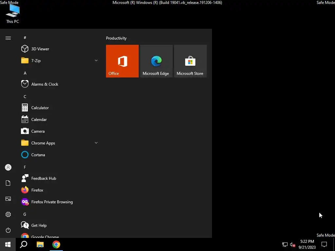Viewport: 335px width, 251px height.
Task: Open the Calendar app
Action: [60, 119]
